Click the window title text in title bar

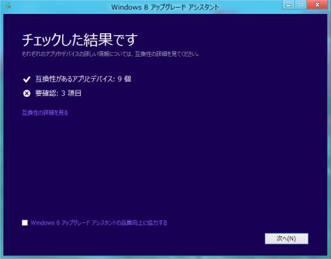(x=165, y=7)
